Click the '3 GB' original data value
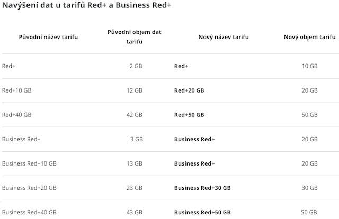 136,139
